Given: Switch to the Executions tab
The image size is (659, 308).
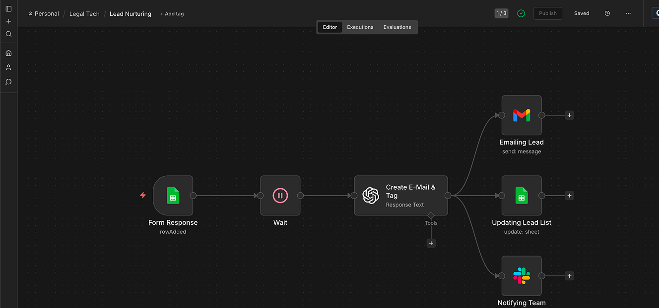Looking at the screenshot, I should pos(360,27).
